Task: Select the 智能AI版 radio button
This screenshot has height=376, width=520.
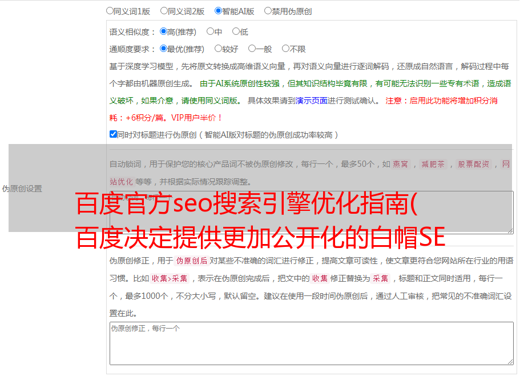Action: (218, 11)
